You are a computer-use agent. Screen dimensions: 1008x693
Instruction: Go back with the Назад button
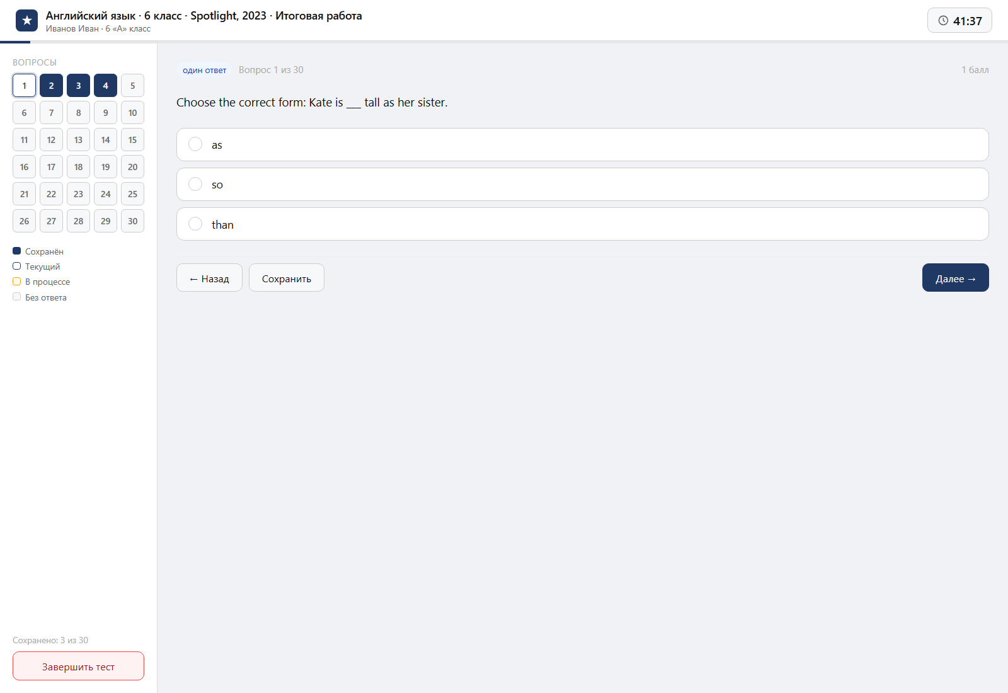coord(209,278)
